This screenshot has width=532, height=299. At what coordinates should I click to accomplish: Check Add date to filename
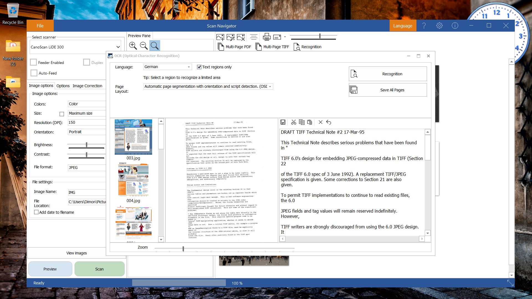coord(36,212)
